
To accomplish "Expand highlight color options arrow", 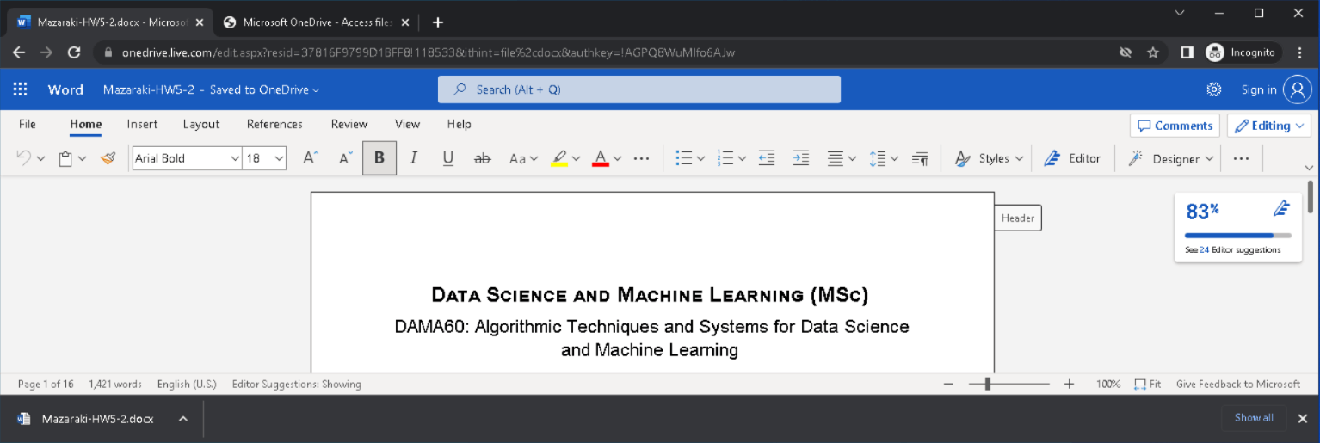I will [576, 158].
